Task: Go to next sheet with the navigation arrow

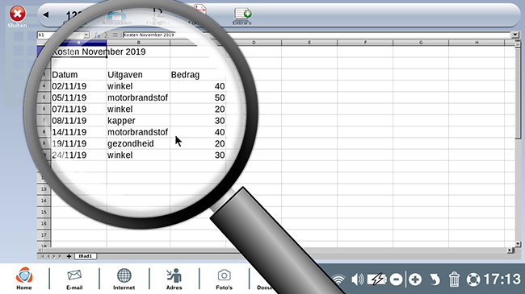Action: tap(54, 256)
